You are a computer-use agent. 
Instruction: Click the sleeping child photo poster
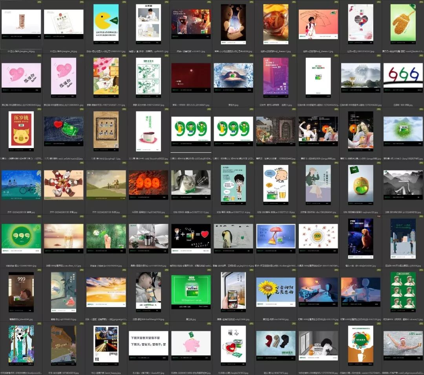tap(148, 292)
